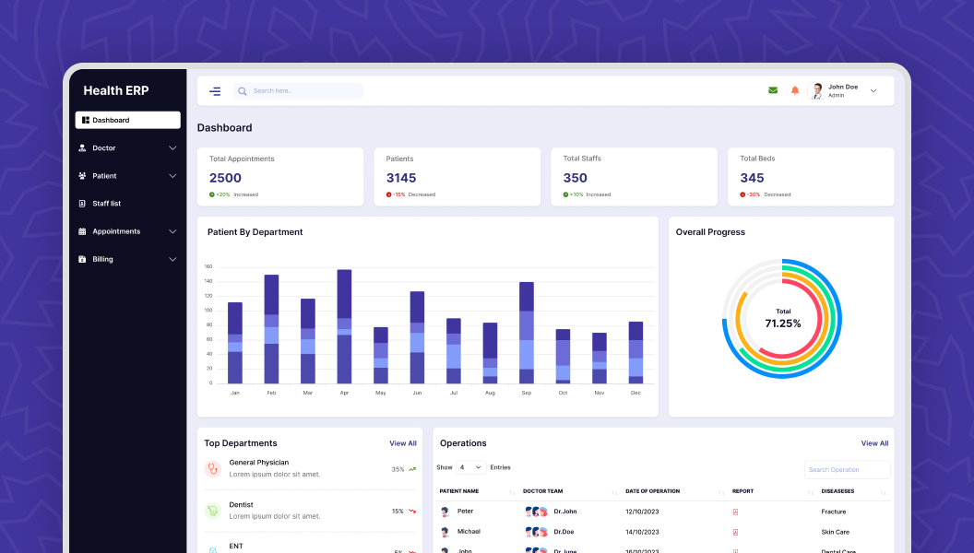Open the Show entries count dropdown
The image size is (974, 553).
[x=470, y=467]
